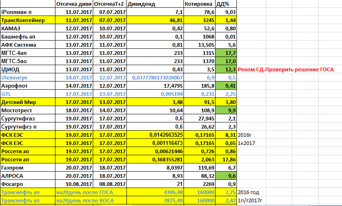Image resolution: width=342 pixels, height=206 pixels.
Task: Select the dividend value '0,001116473'
Action: (x=155, y=143)
